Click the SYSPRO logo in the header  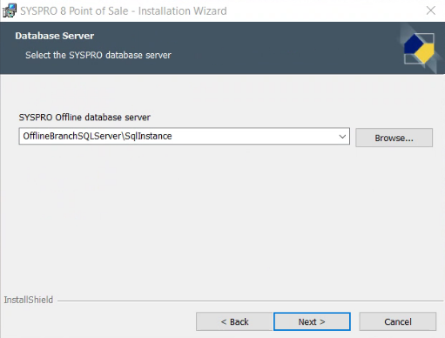pyautogui.click(x=419, y=48)
